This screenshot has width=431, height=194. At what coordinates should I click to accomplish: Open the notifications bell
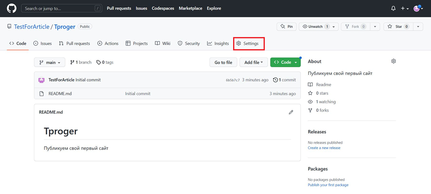click(393, 9)
